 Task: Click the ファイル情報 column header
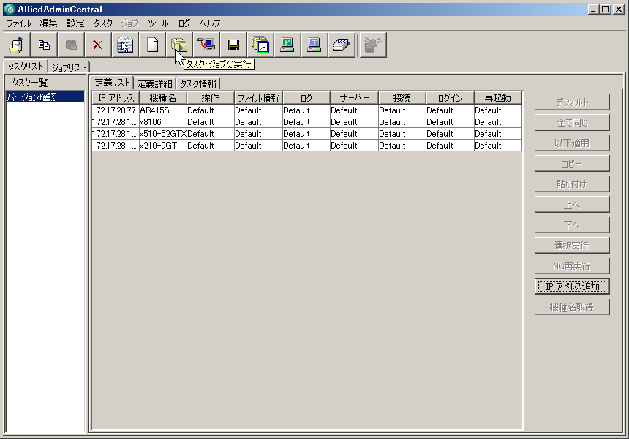pos(258,98)
